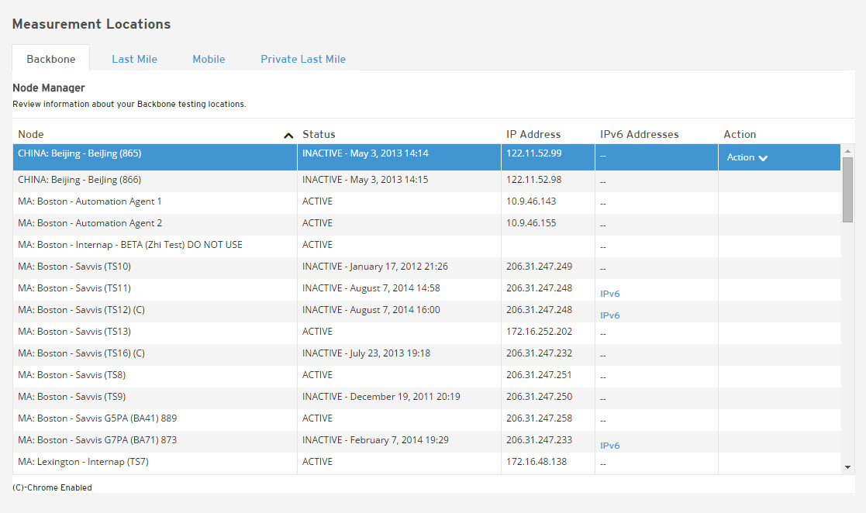This screenshot has width=866, height=513.
Task: Click status INACTIVE - July 23, 2013 19:18
Action: pyautogui.click(x=366, y=353)
